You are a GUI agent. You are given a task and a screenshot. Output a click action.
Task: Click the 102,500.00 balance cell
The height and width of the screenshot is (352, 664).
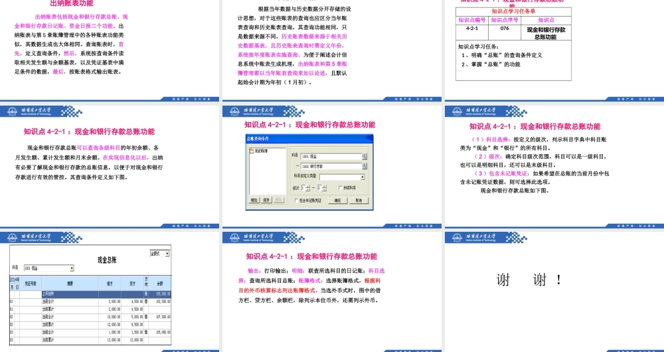(x=160, y=302)
